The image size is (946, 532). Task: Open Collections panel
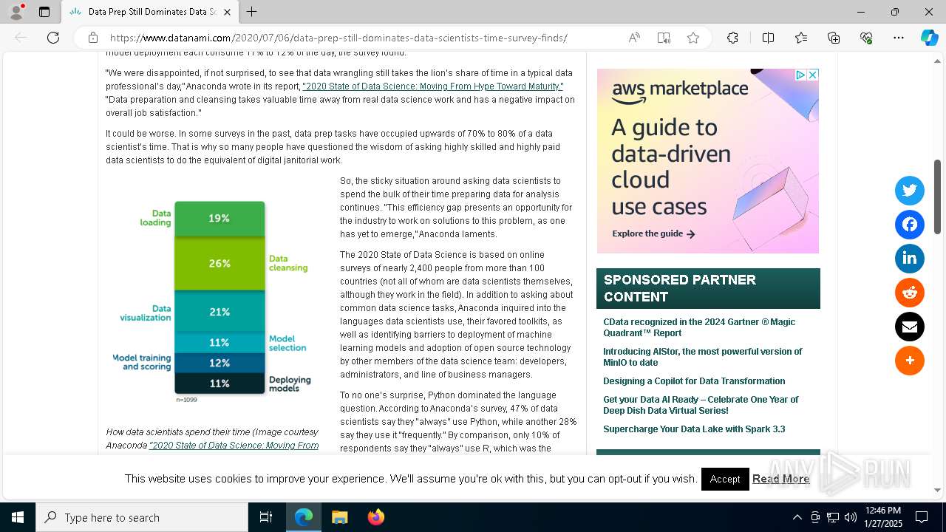coord(834,38)
